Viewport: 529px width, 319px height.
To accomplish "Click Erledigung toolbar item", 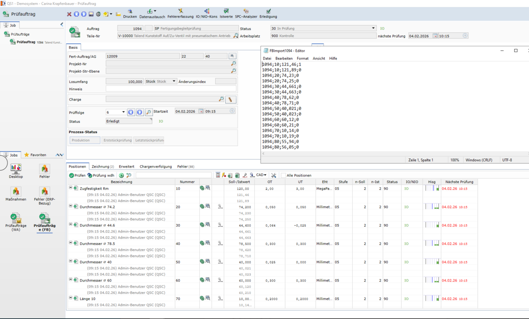I will click(x=268, y=14).
